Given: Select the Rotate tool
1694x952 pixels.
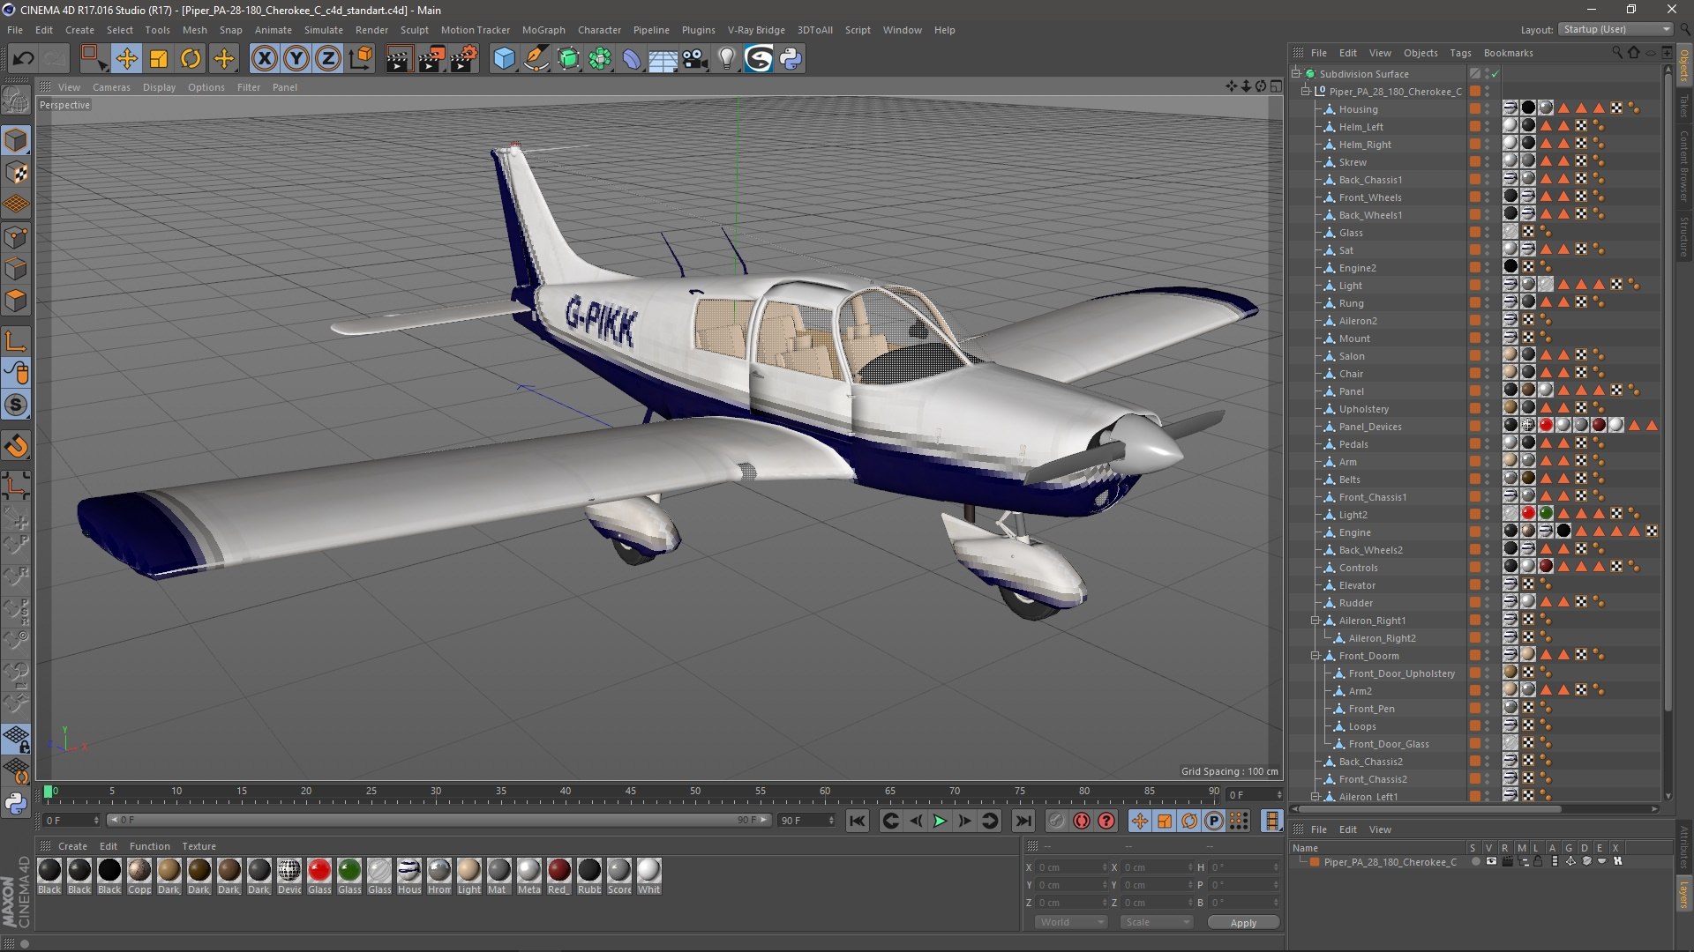Looking at the screenshot, I should pos(191,59).
